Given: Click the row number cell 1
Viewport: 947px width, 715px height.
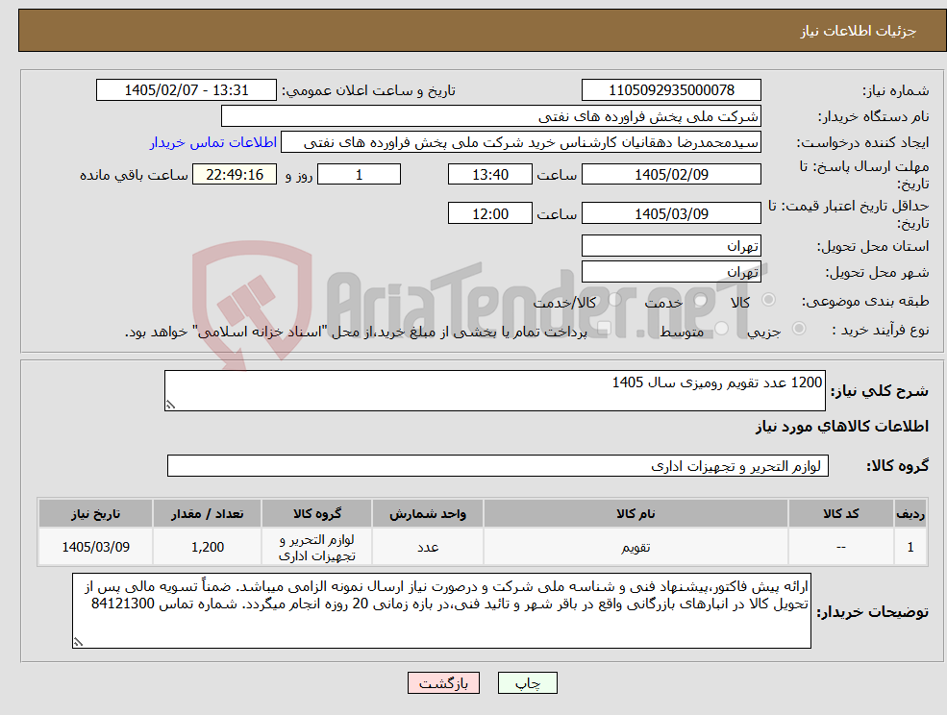Looking at the screenshot, I should [910, 547].
